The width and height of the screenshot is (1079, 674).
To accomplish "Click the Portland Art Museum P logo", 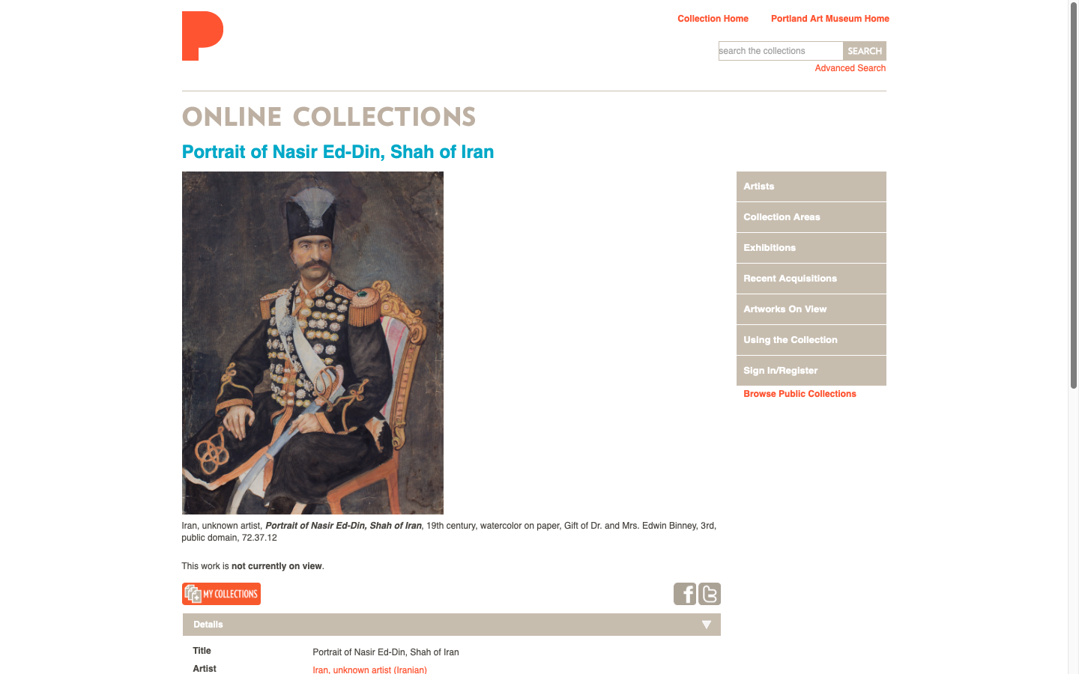I will (x=202, y=36).
